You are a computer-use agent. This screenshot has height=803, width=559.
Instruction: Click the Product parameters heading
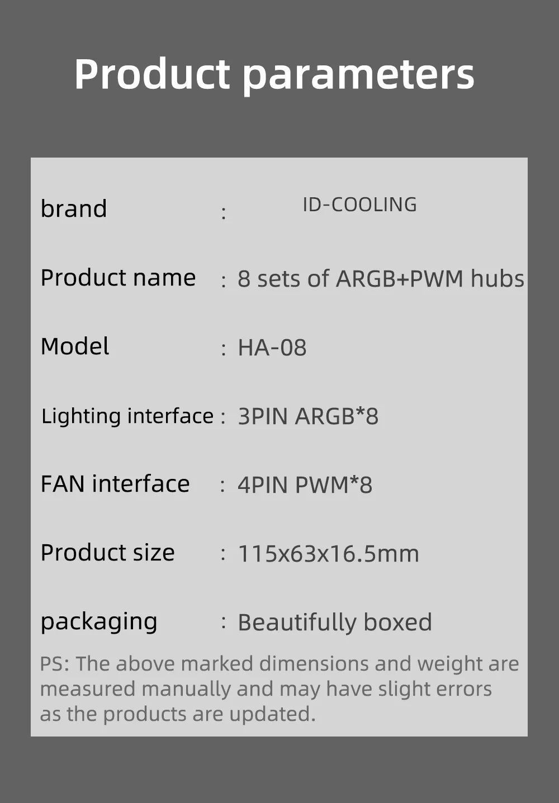[274, 74]
